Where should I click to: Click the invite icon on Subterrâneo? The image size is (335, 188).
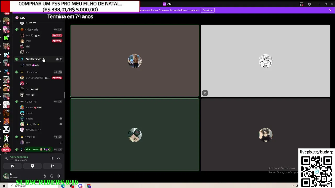point(61,59)
